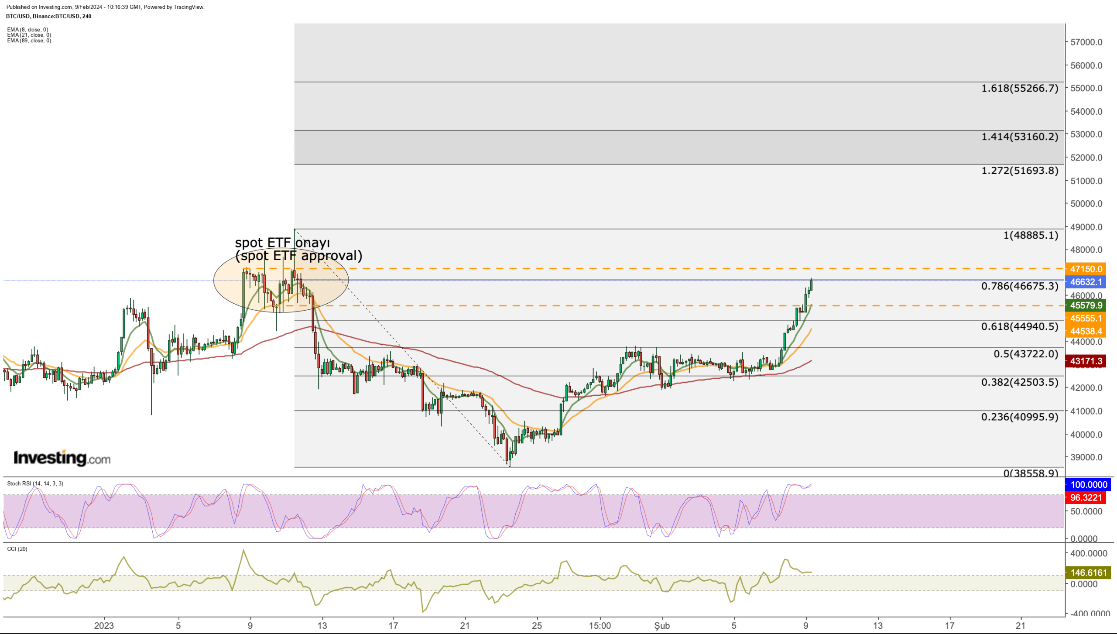This screenshot has height=634, width=1117.
Task: Click the 0.382(42503.5) Fibonacci level label
Action: coord(1020,382)
